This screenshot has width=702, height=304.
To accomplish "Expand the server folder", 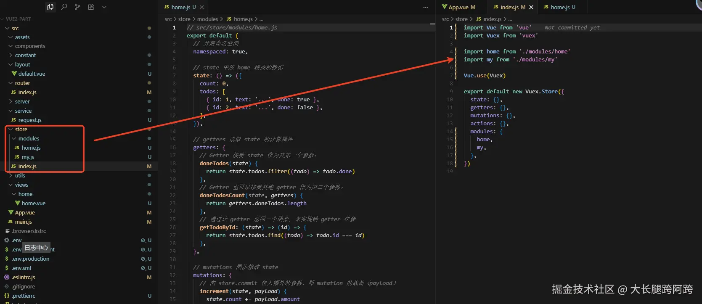I will pos(22,101).
